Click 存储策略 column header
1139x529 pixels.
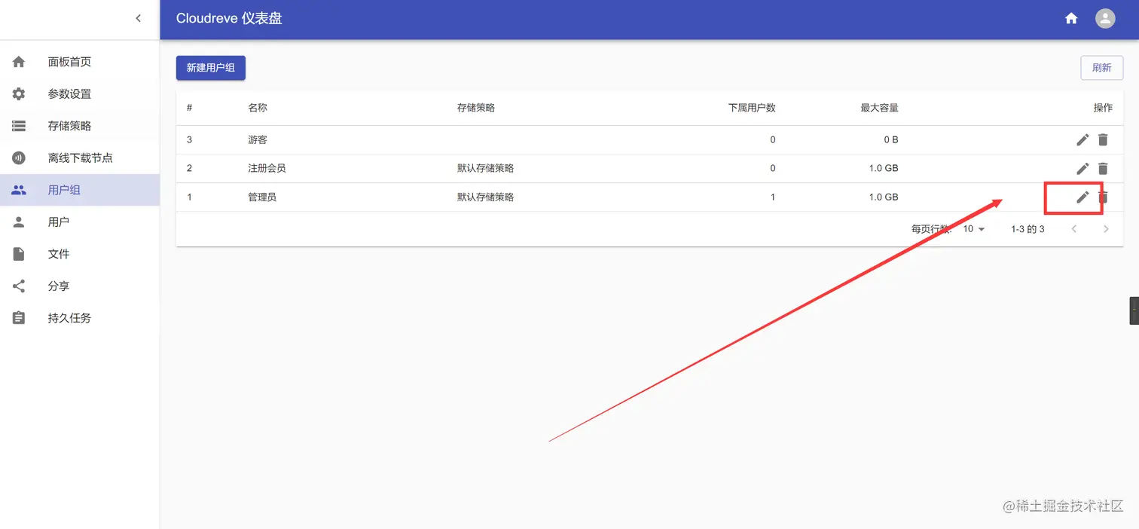pyautogui.click(x=476, y=108)
